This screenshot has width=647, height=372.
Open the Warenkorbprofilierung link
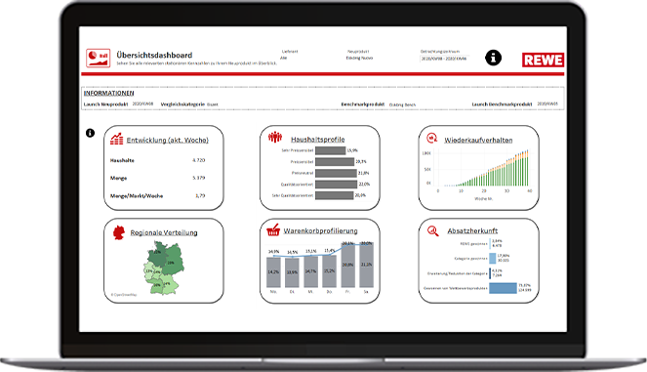(320, 230)
